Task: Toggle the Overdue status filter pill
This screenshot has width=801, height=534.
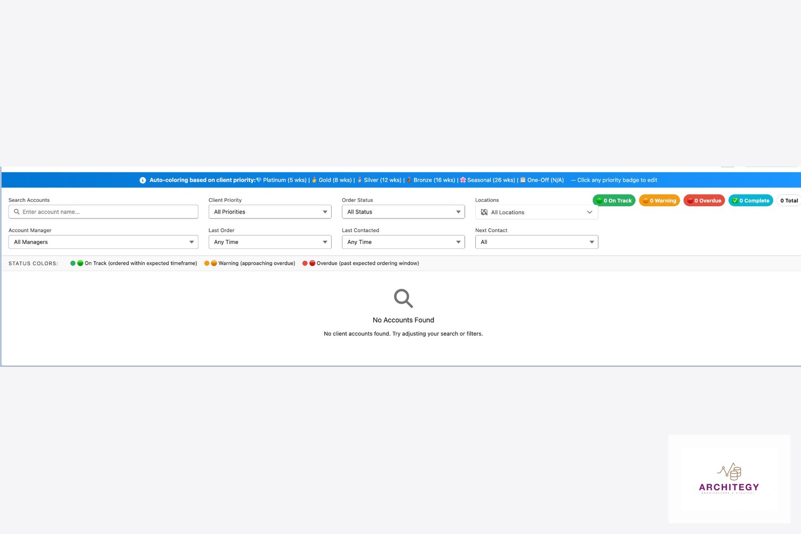Action: 704,201
